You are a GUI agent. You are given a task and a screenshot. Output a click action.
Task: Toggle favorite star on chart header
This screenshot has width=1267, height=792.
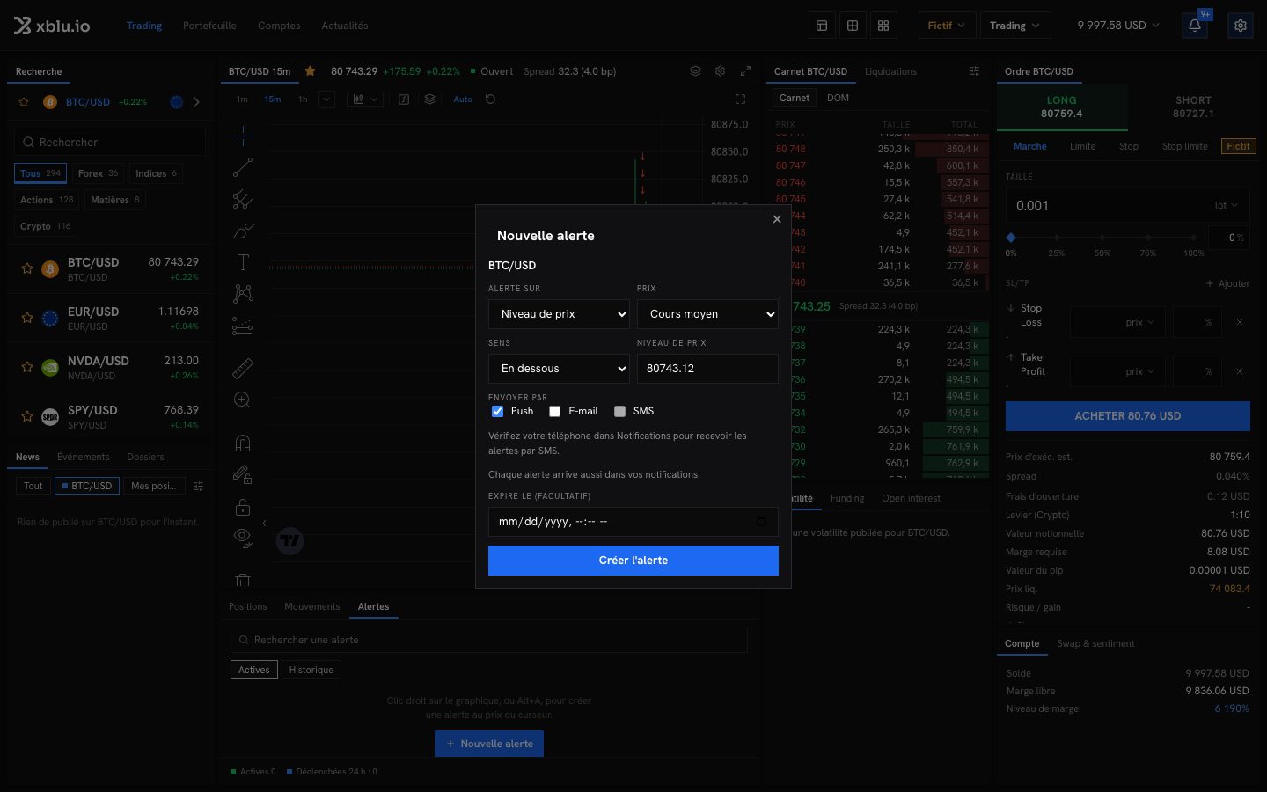tap(310, 71)
